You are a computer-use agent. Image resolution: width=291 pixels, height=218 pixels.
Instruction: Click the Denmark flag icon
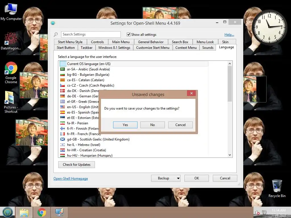coord(63,91)
